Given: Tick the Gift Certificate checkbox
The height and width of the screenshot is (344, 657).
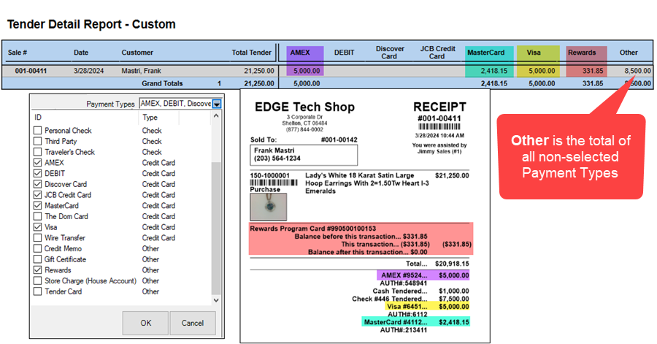Looking at the screenshot, I should [x=38, y=259].
